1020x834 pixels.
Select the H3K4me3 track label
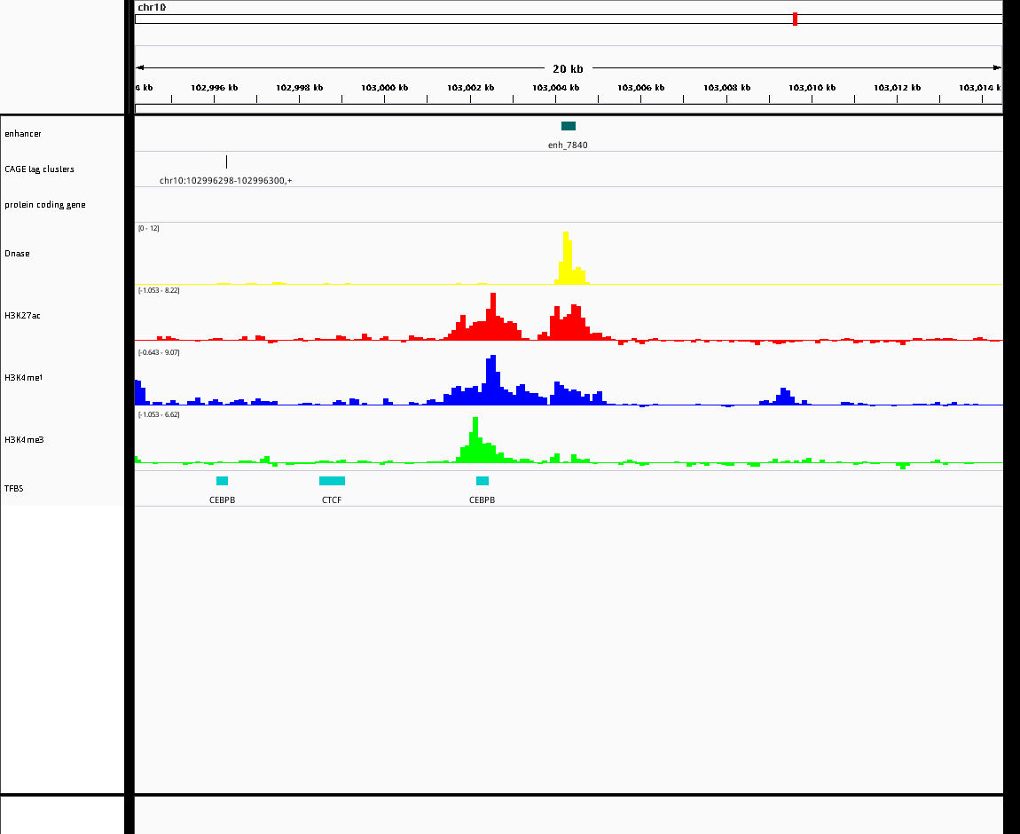click(x=24, y=440)
